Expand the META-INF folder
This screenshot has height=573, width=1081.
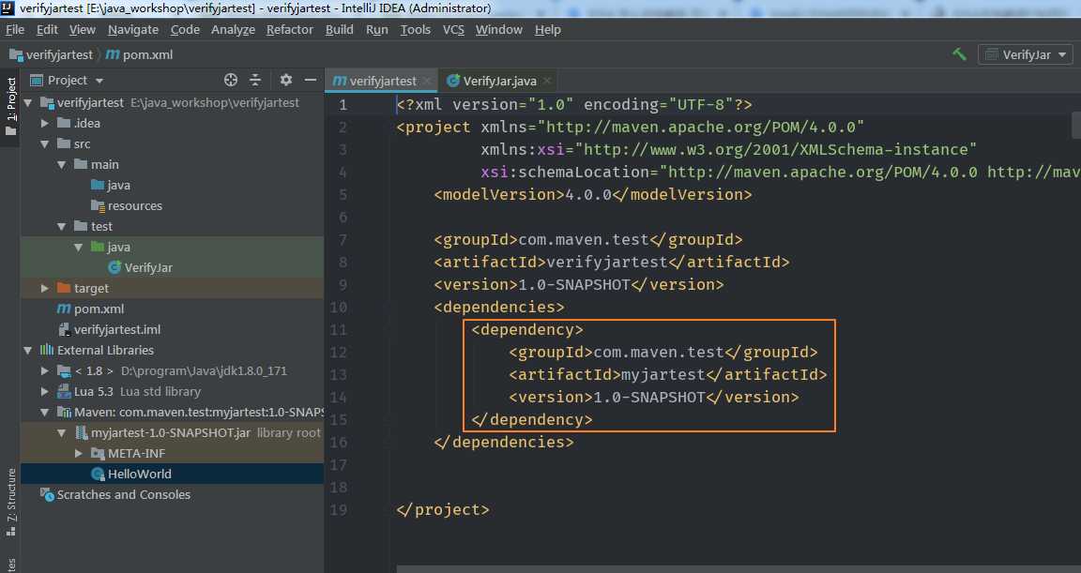(x=78, y=453)
